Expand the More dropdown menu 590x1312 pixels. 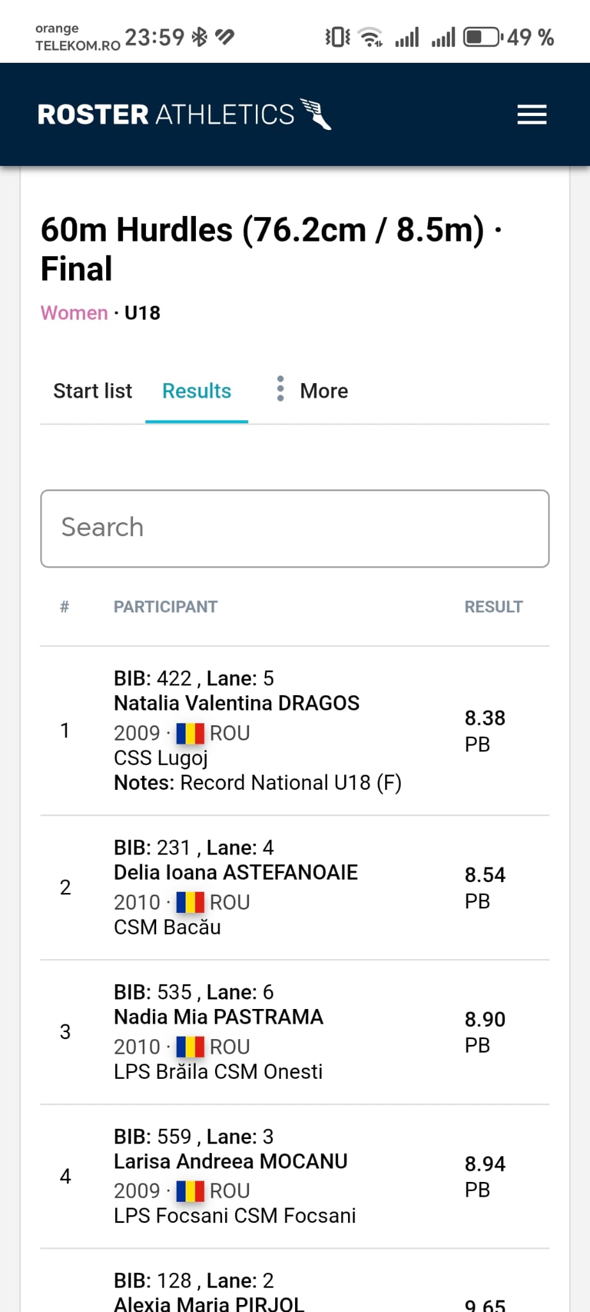click(x=324, y=391)
